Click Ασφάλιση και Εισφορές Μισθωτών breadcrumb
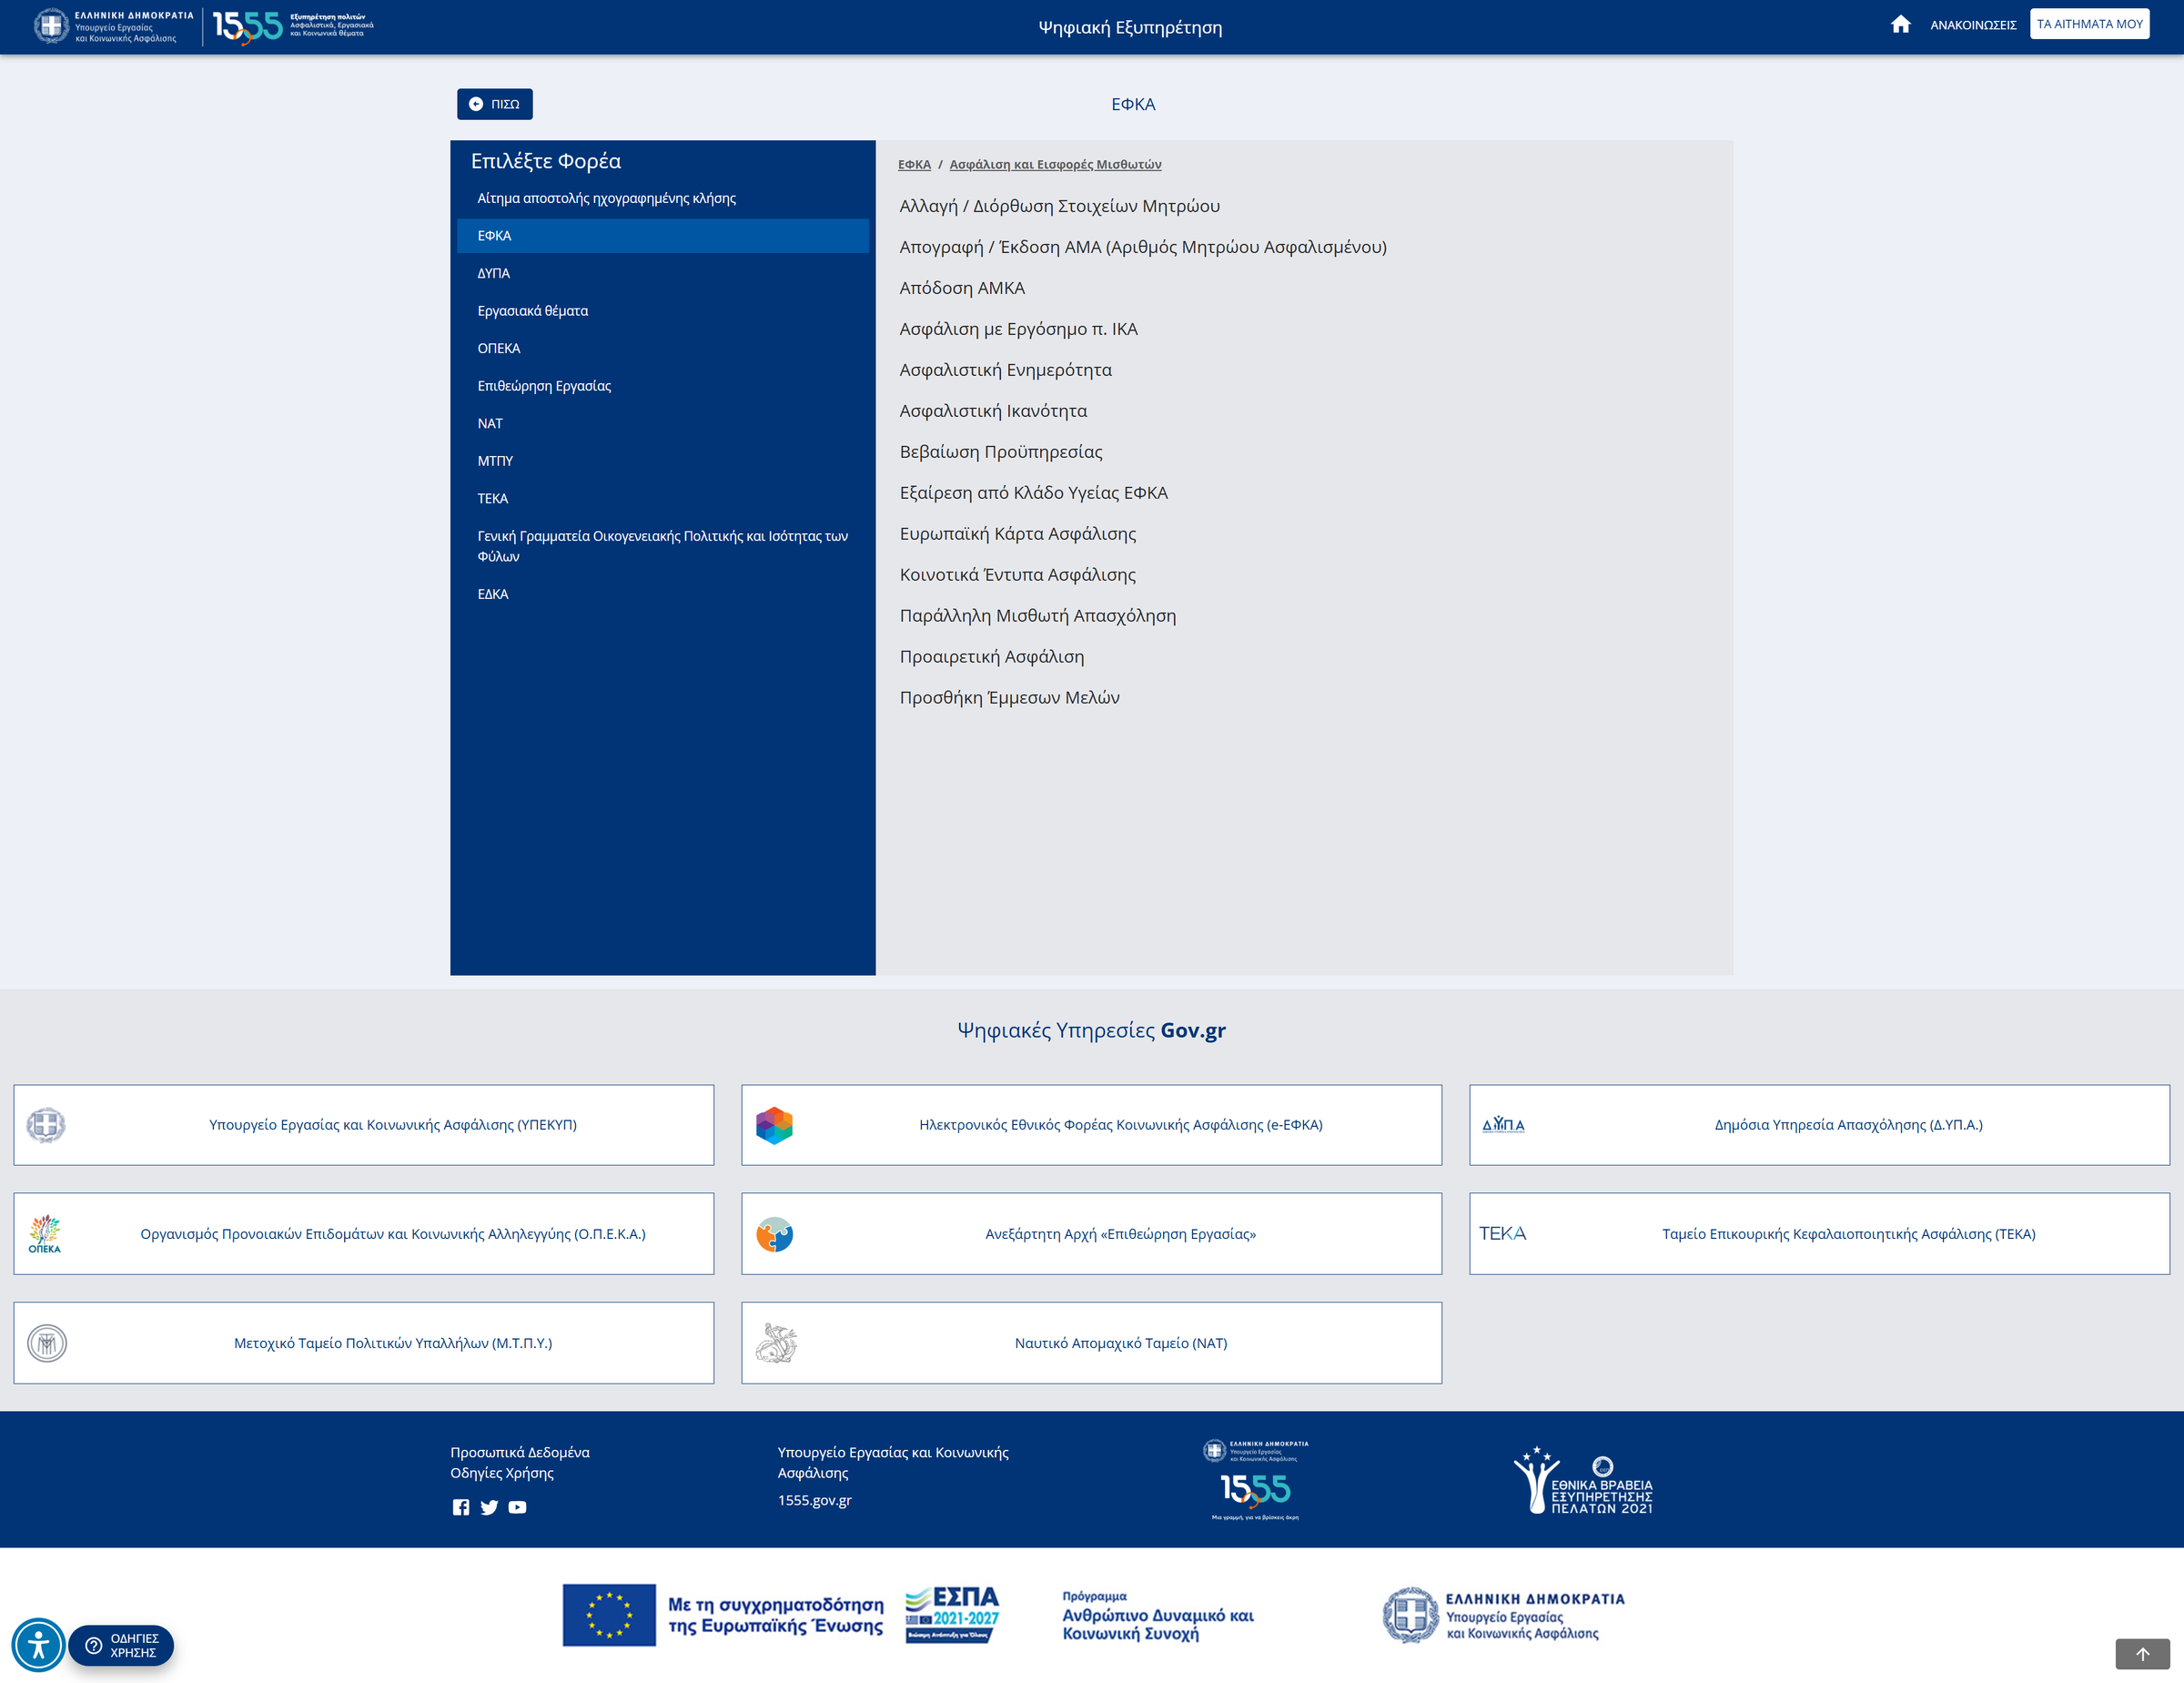 (1055, 164)
